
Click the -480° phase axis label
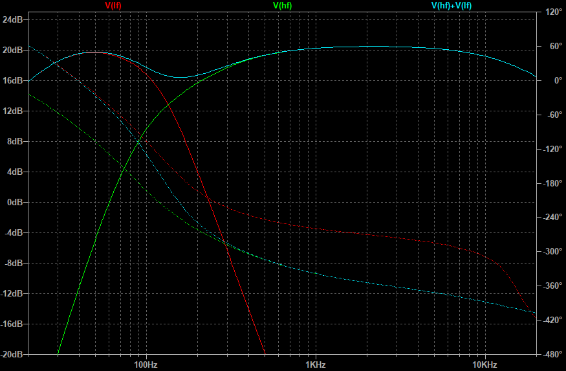(x=552, y=354)
